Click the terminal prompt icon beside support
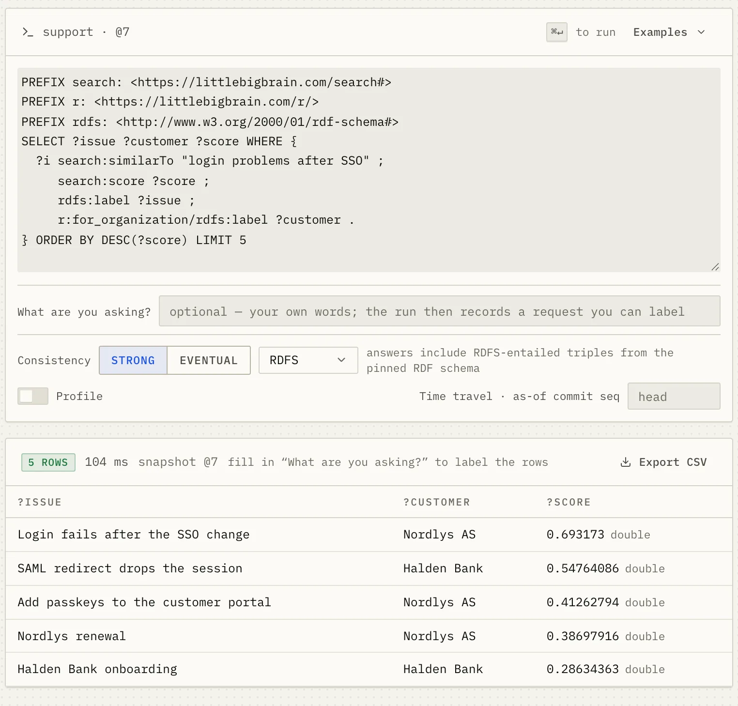The height and width of the screenshot is (706, 738). tap(28, 32)
